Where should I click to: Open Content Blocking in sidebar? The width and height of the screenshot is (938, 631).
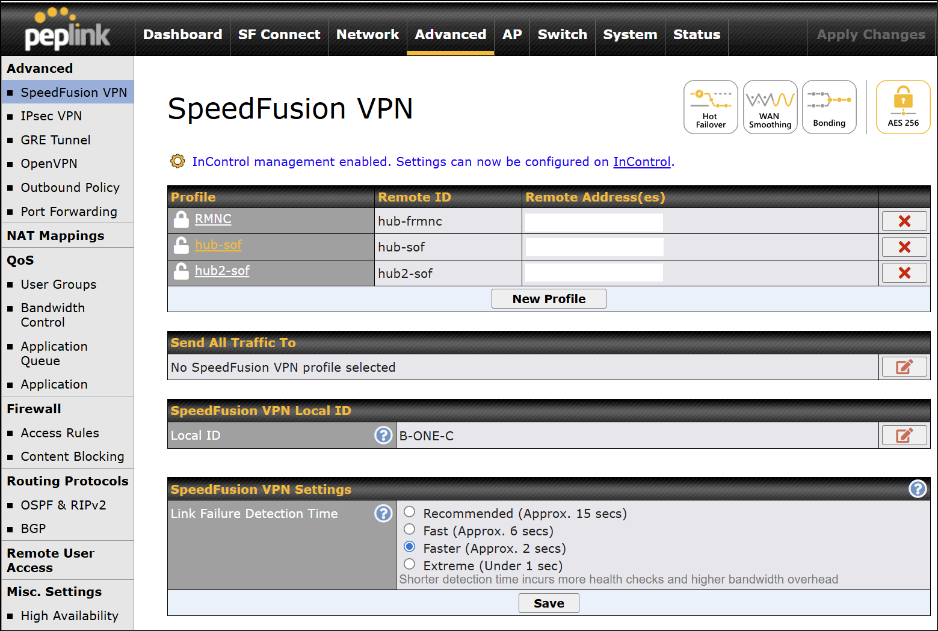[72, 457]
